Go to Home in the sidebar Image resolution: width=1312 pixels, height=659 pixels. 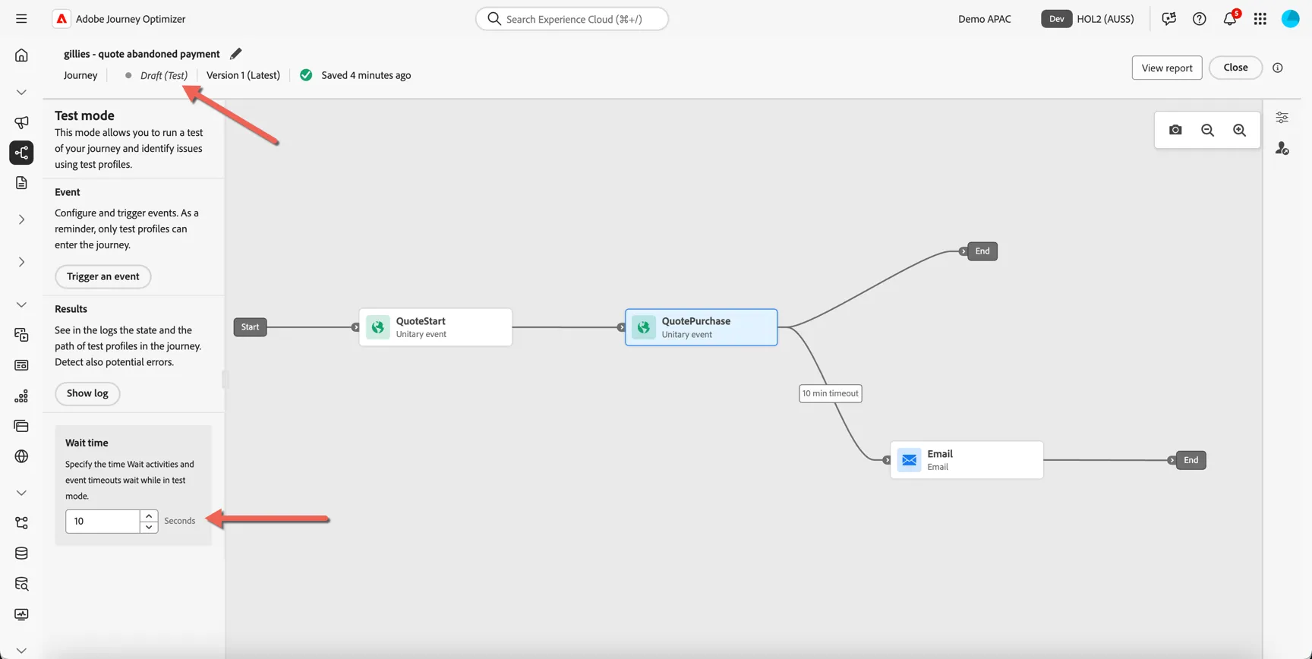coord(21,55)
